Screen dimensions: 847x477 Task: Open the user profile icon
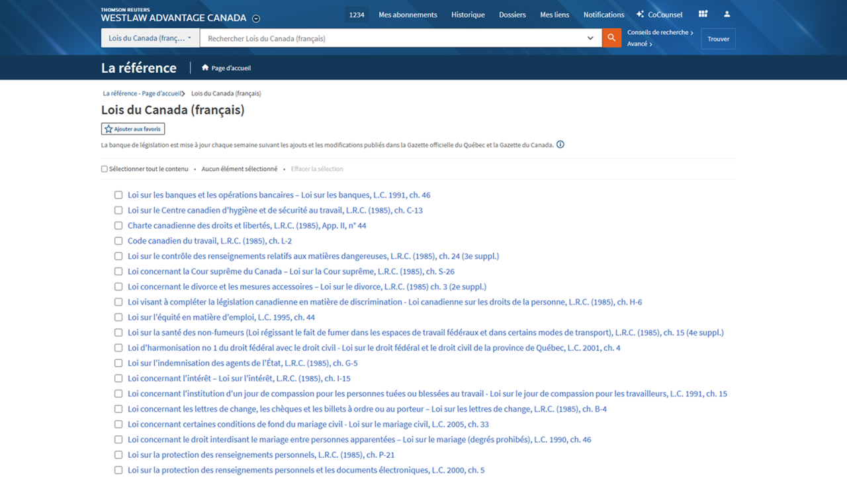727,15
